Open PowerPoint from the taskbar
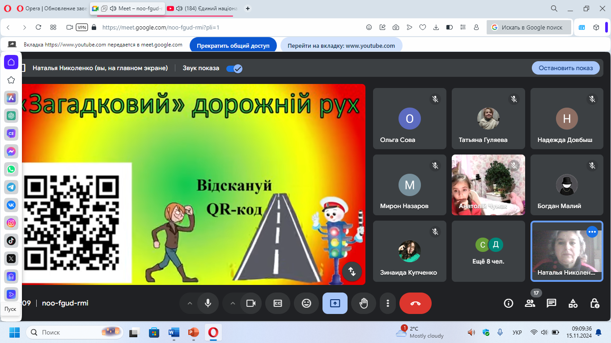Image resolution: width=611 pixels, height=343 pixels. point(193,333)
